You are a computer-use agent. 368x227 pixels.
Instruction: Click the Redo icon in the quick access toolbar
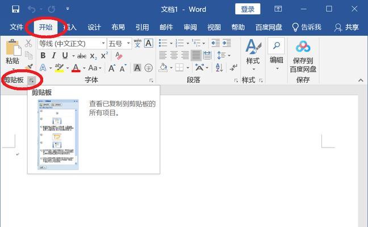pyautogui.click(x=52, y=9)
